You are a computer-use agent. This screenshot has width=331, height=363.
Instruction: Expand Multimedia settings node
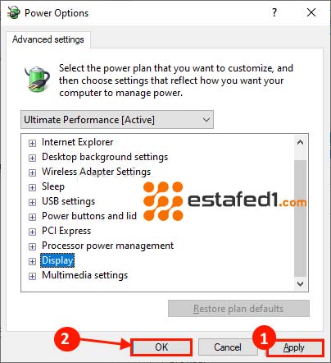32,276
